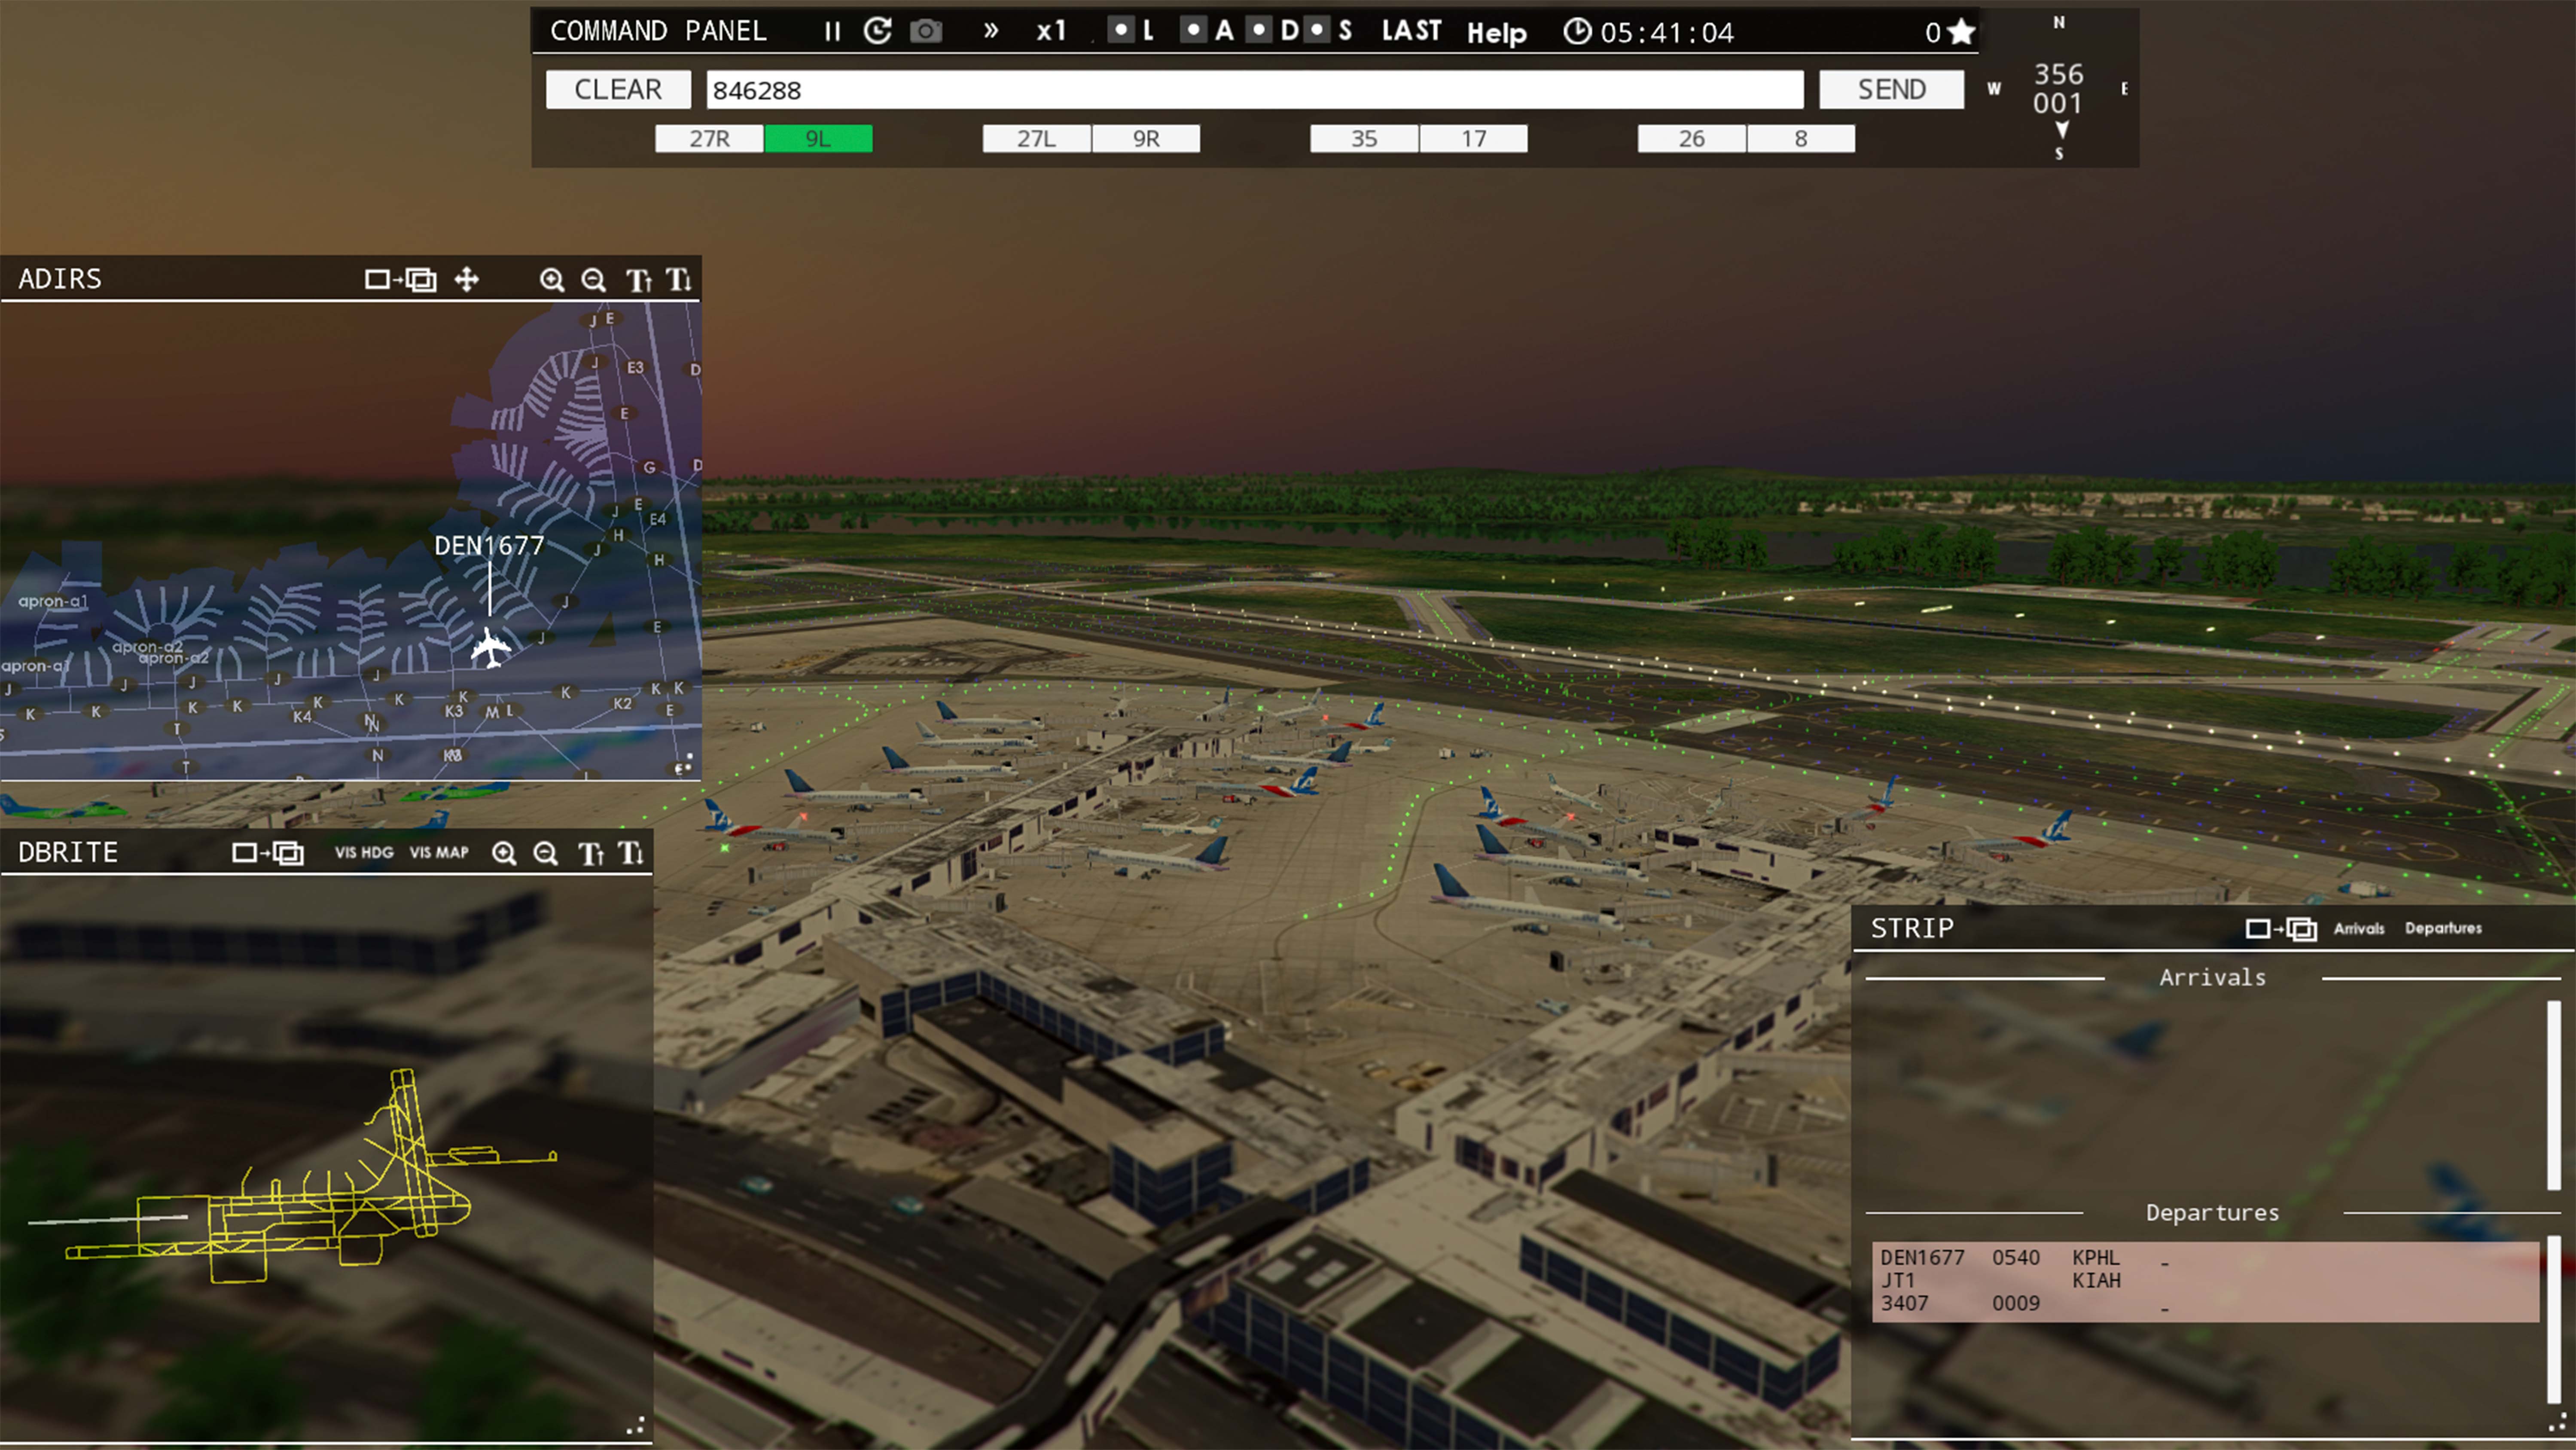Click the DBRITE panel title

(68, 853)
